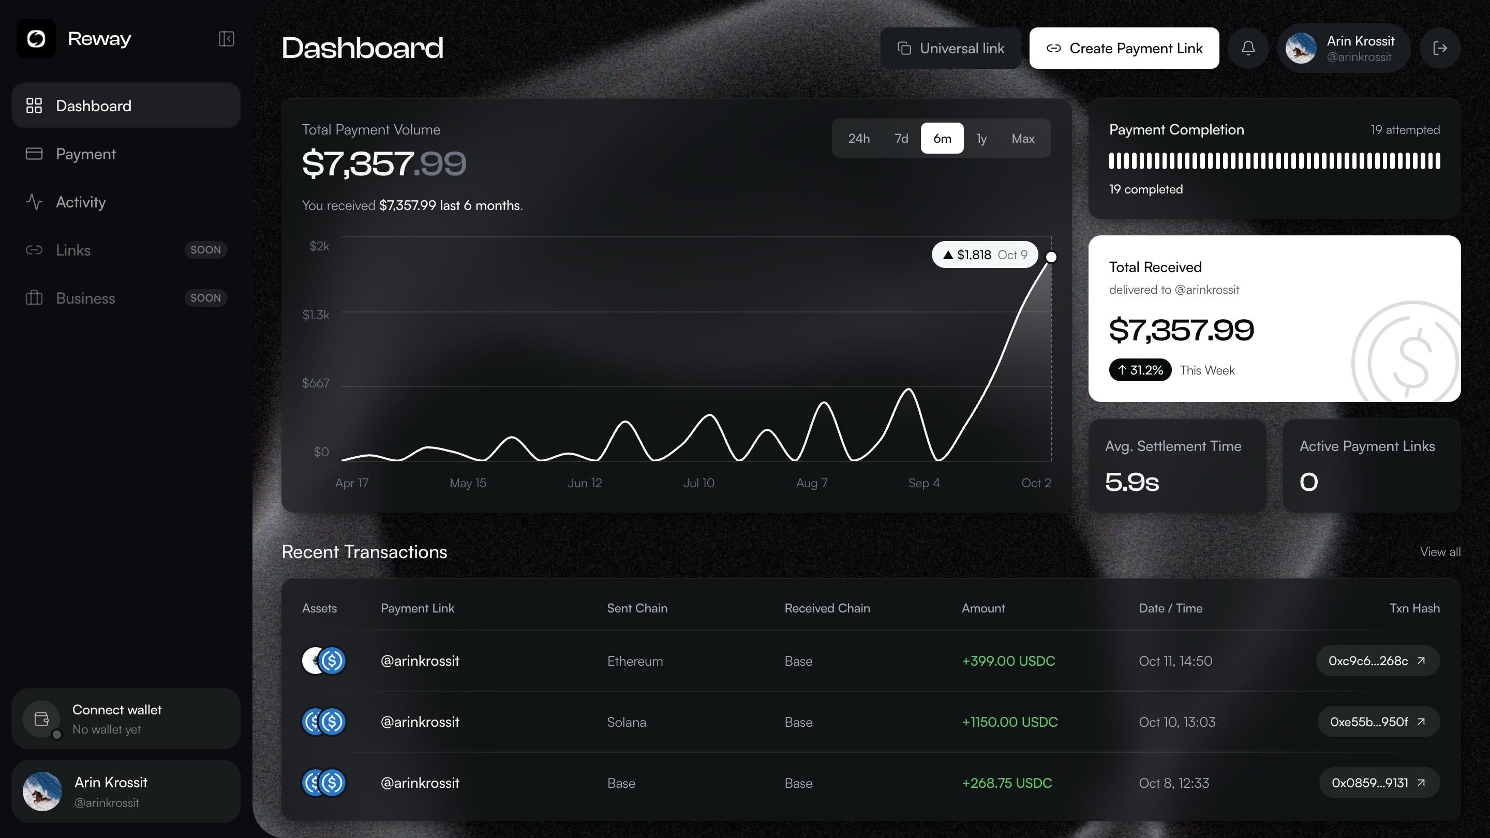1490x838 pixels.
Task: Click the $1,818 Oct 9 tooltip
Action: (x=985, y=255)
